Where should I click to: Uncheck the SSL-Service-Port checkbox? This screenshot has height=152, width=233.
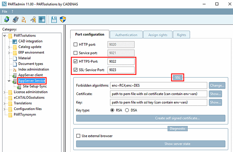point(75,70)
